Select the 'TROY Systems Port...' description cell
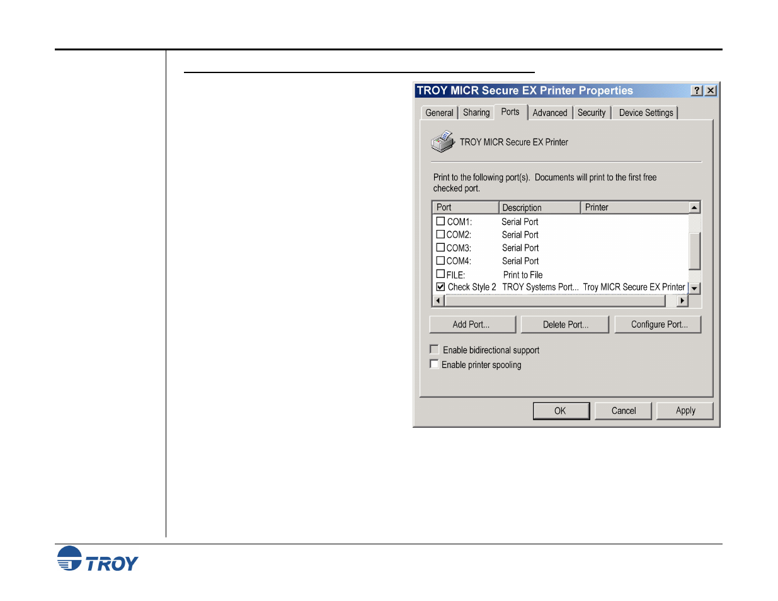 tap(540, 287)
